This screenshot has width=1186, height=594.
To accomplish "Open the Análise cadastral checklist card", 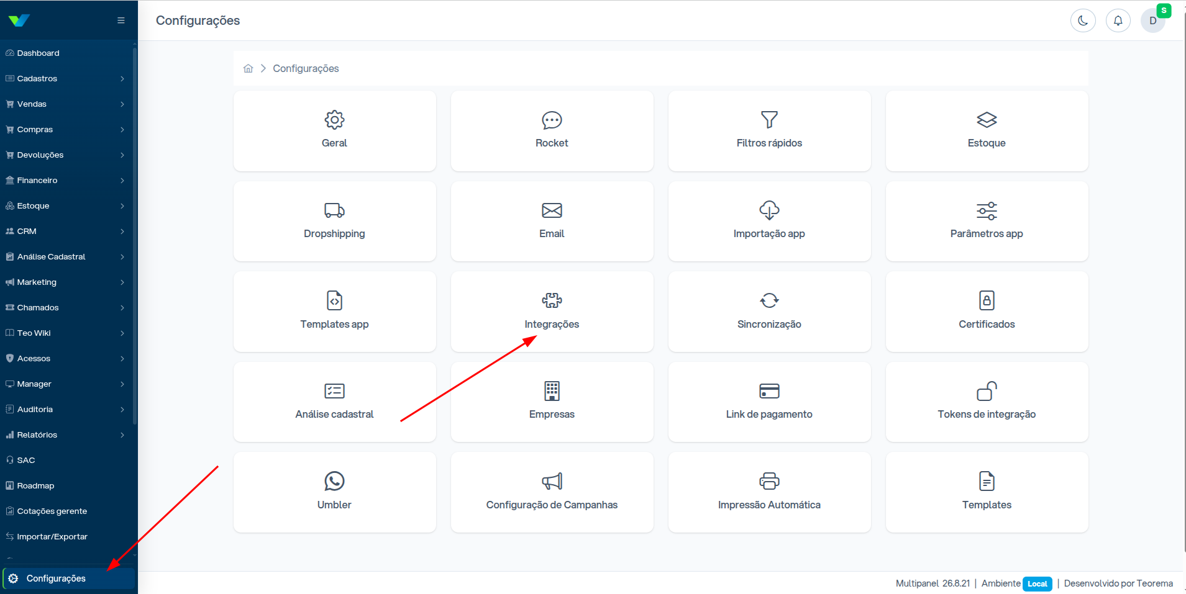I will pyautogui.click(x=334, y=402).
